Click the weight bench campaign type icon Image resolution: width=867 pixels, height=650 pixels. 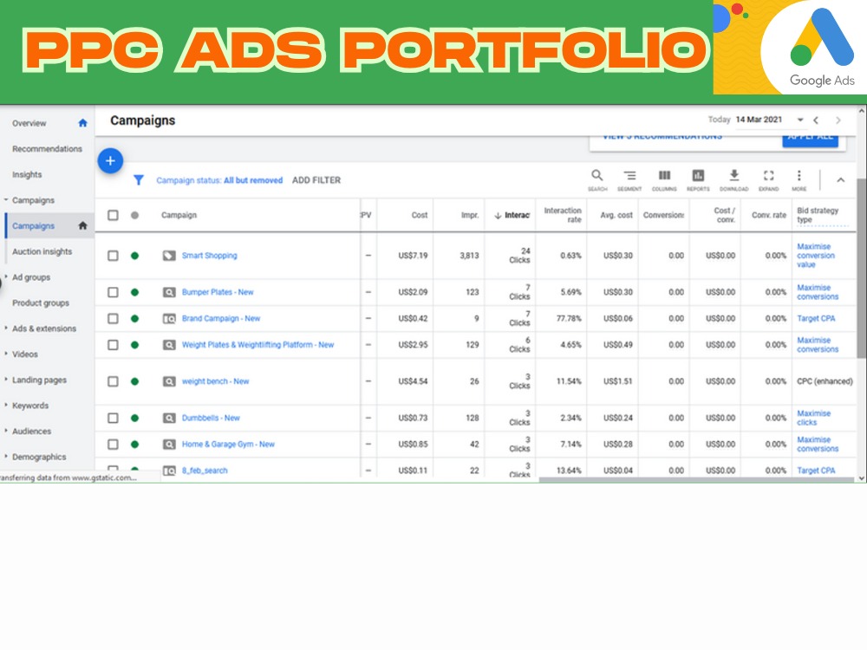pyautogui.click(x=169, y=381)
